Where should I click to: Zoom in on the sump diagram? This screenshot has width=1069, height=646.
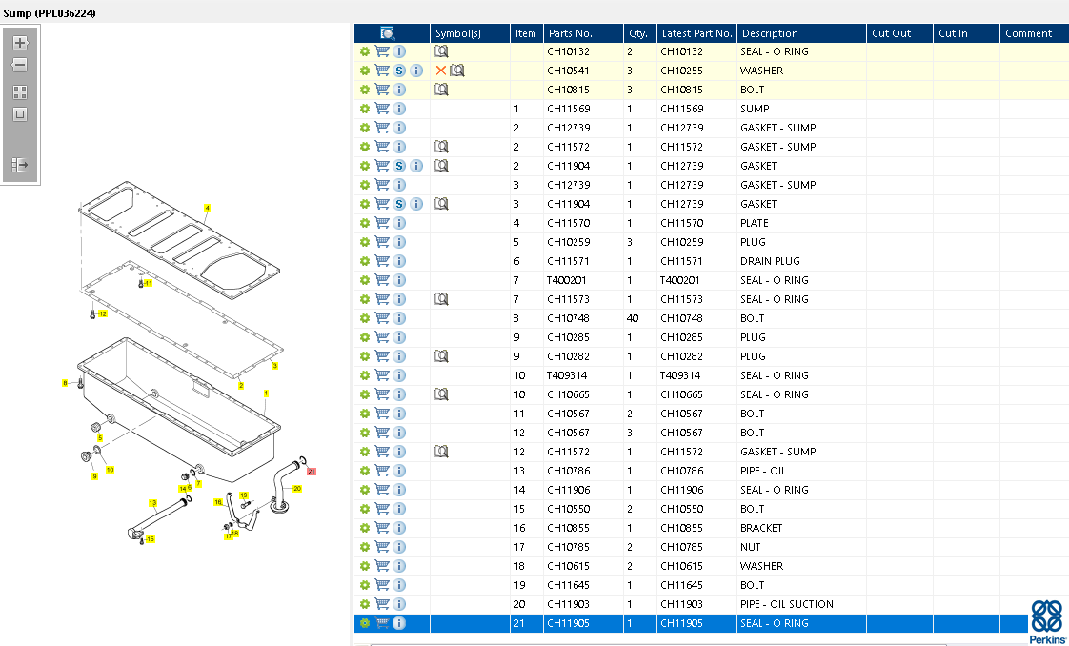(x=20, y=43)
